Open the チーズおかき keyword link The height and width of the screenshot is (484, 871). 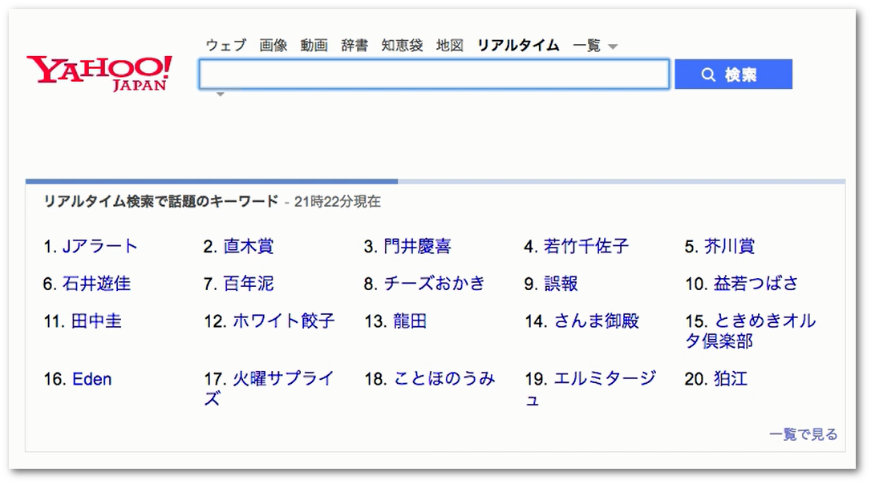435,284
